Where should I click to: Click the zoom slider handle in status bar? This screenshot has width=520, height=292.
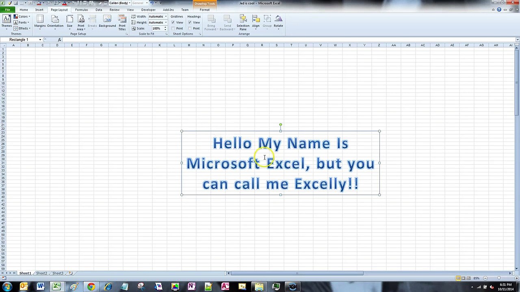pos(499,278)
